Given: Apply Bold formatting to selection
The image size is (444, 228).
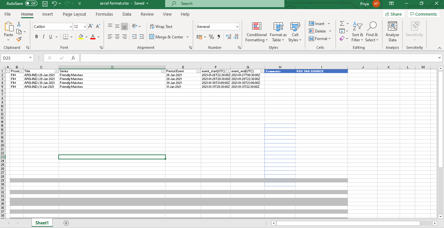Looking at the screenshot, I should (x=36, y=36).
